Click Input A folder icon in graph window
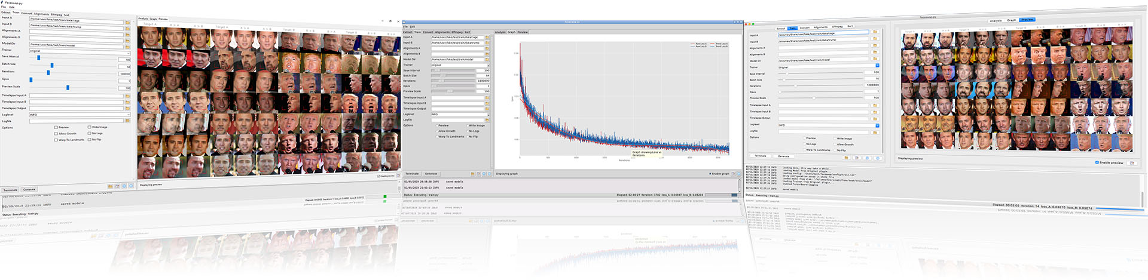This screenshot has height=280, width=1148. pos(487,37)
